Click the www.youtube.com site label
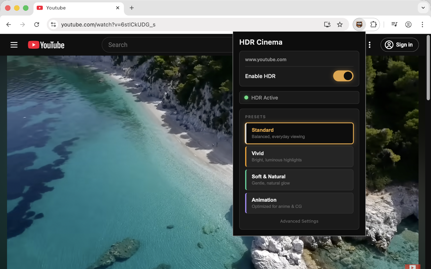The image size is (431, 269). (x=266, y=60)
